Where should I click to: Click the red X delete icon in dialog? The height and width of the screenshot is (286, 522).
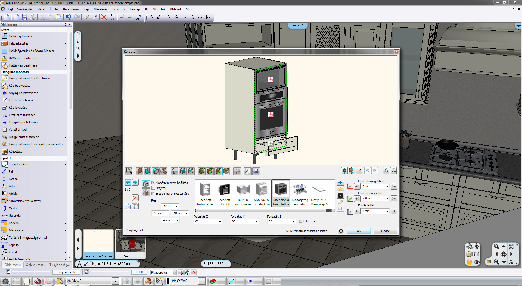pos(135,198)
